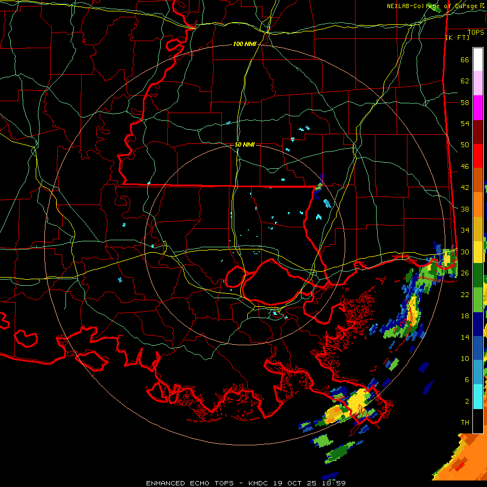Click the cyan legend swatch
Screen dimensions: 487x487
(478, 397)
